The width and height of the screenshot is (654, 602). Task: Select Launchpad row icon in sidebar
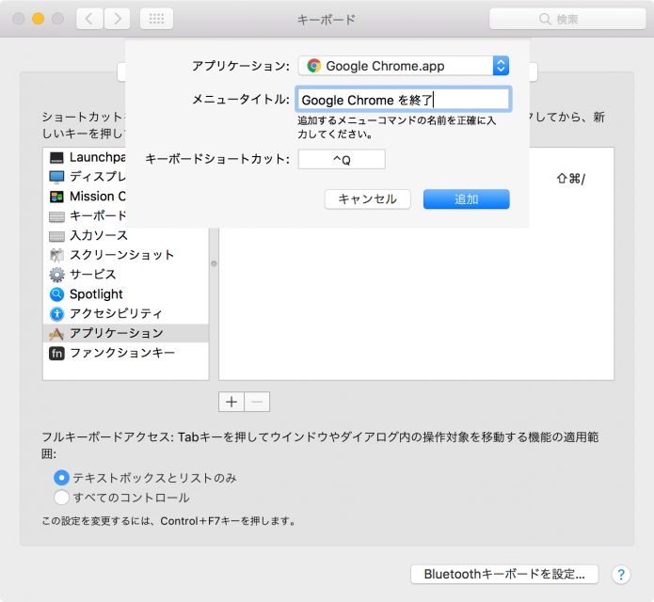pyautogui.click(x=56, y=158)
